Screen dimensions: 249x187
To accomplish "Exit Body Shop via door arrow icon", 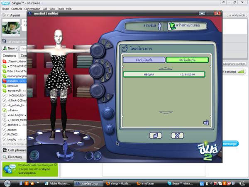I will point(34,155).
